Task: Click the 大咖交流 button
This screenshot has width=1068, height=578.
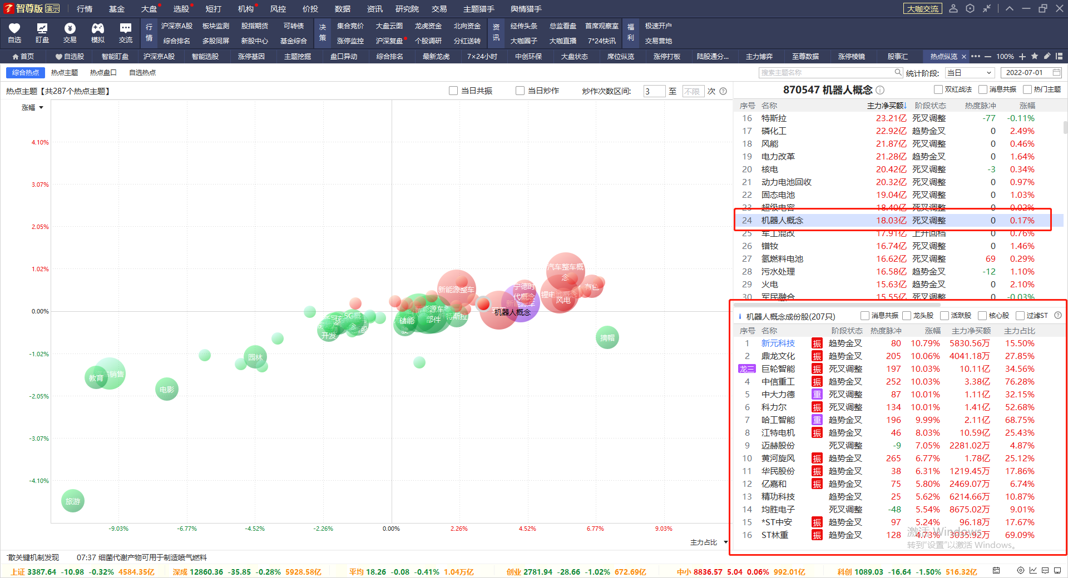Action: click(x=923, y=9)
